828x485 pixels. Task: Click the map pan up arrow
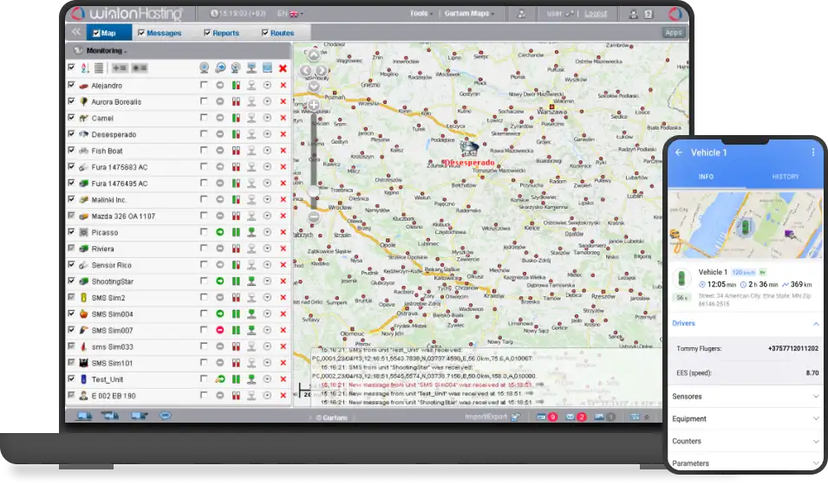pos(314,55)
